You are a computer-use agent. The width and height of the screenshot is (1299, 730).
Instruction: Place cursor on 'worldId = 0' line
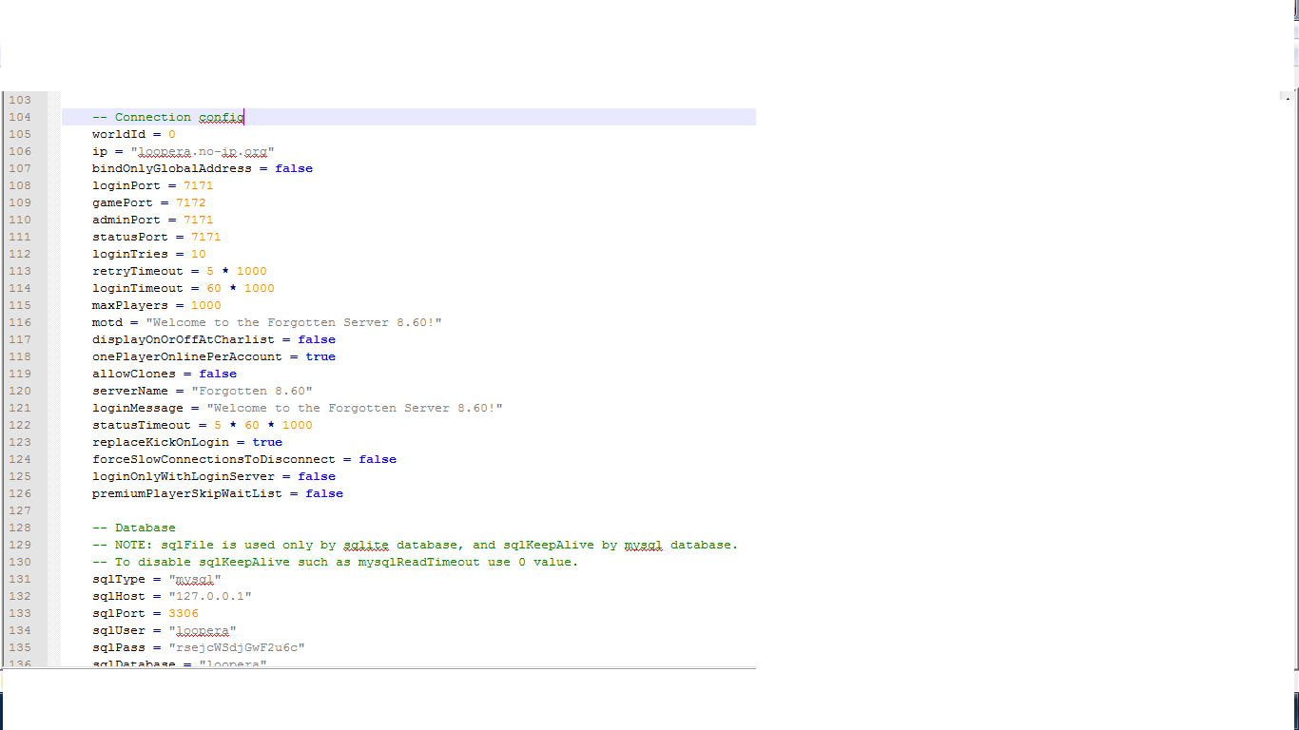[134, 134]
